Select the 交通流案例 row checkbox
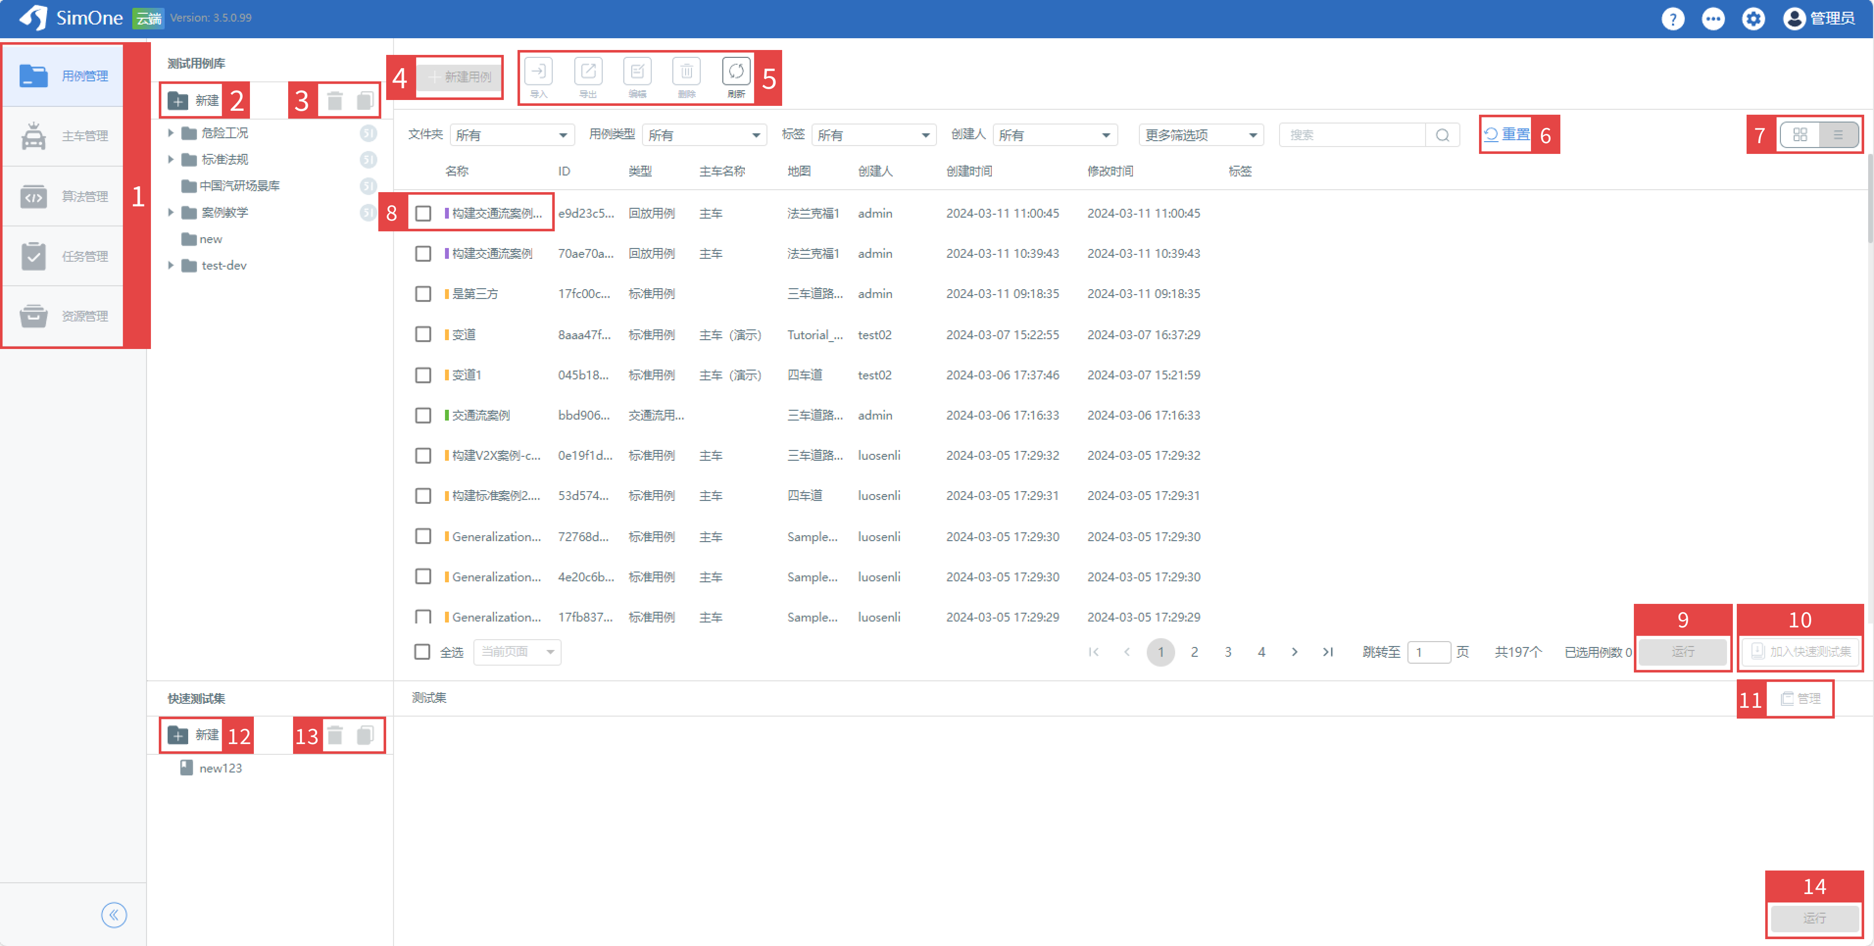1874x946 pixels. 422,415
